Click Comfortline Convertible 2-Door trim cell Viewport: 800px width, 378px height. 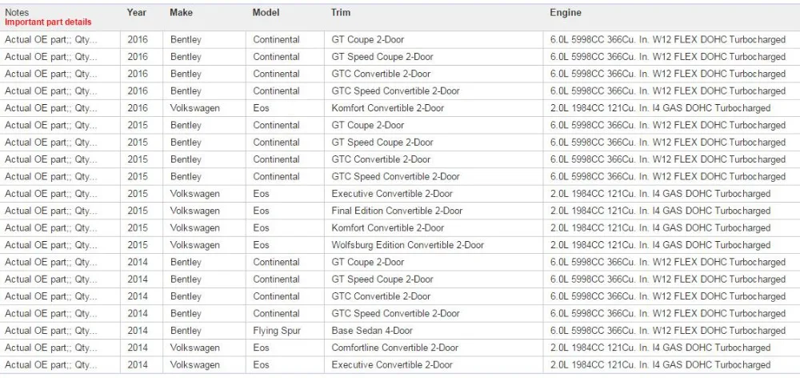click(x=395, y=348)
